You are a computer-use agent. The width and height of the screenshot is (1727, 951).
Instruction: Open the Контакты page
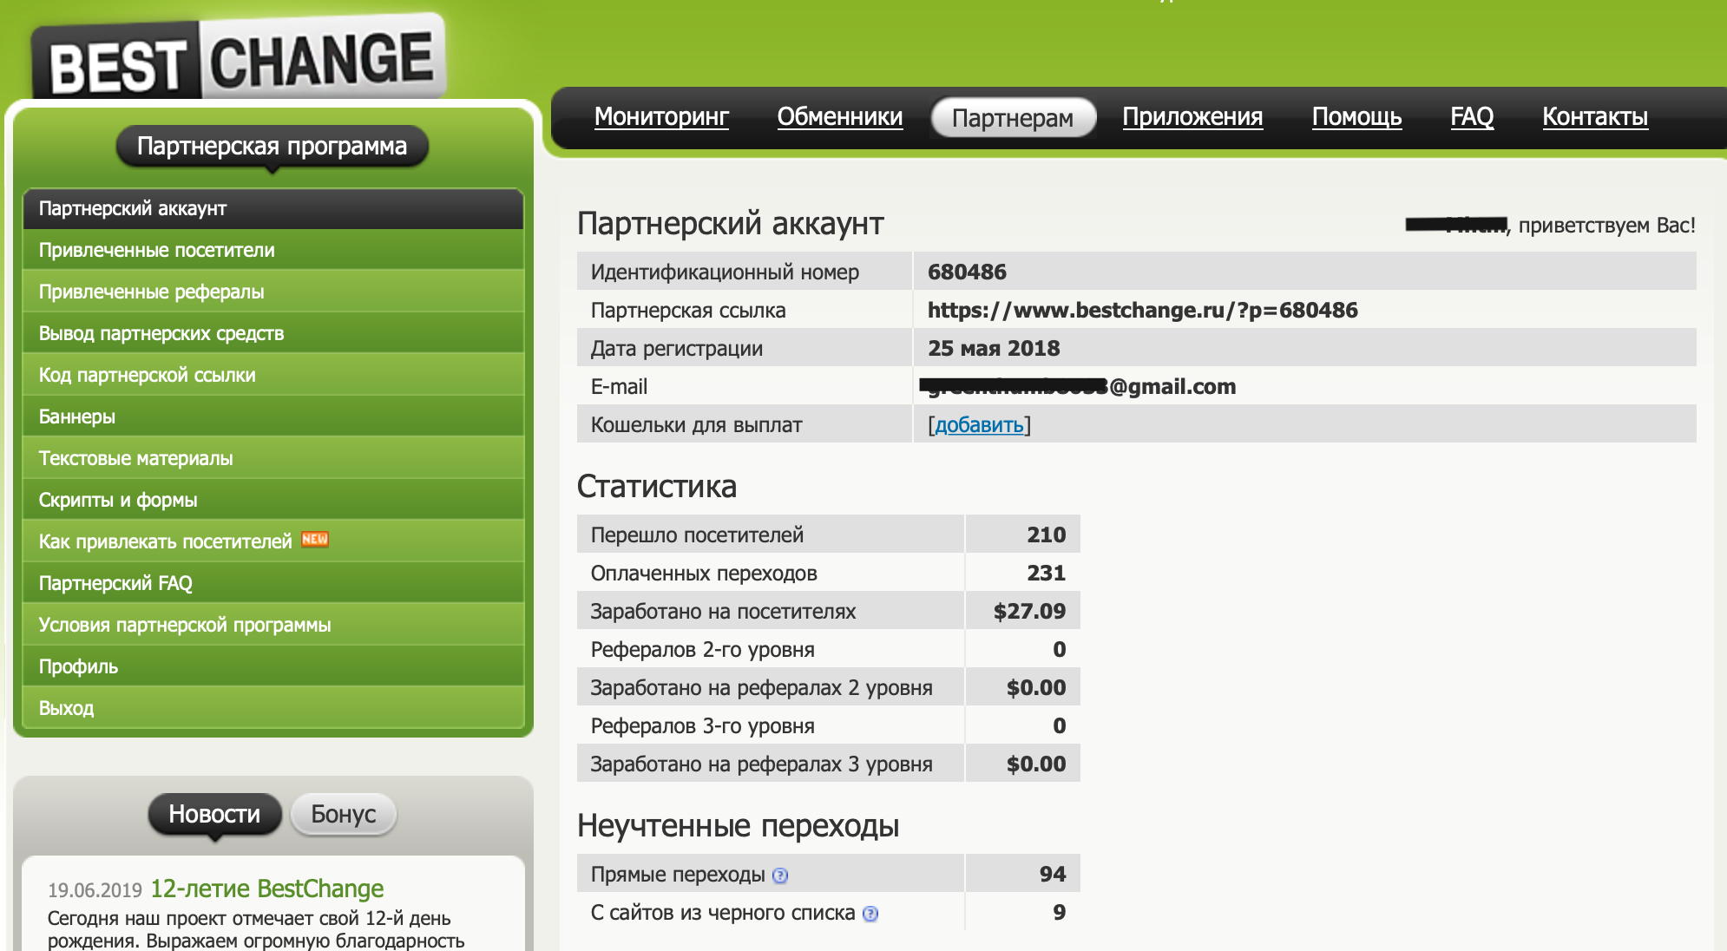[x=1594, y=117]
